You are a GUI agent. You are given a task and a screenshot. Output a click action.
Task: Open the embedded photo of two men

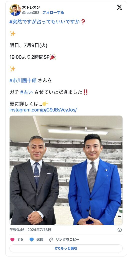tap(66, 170)
